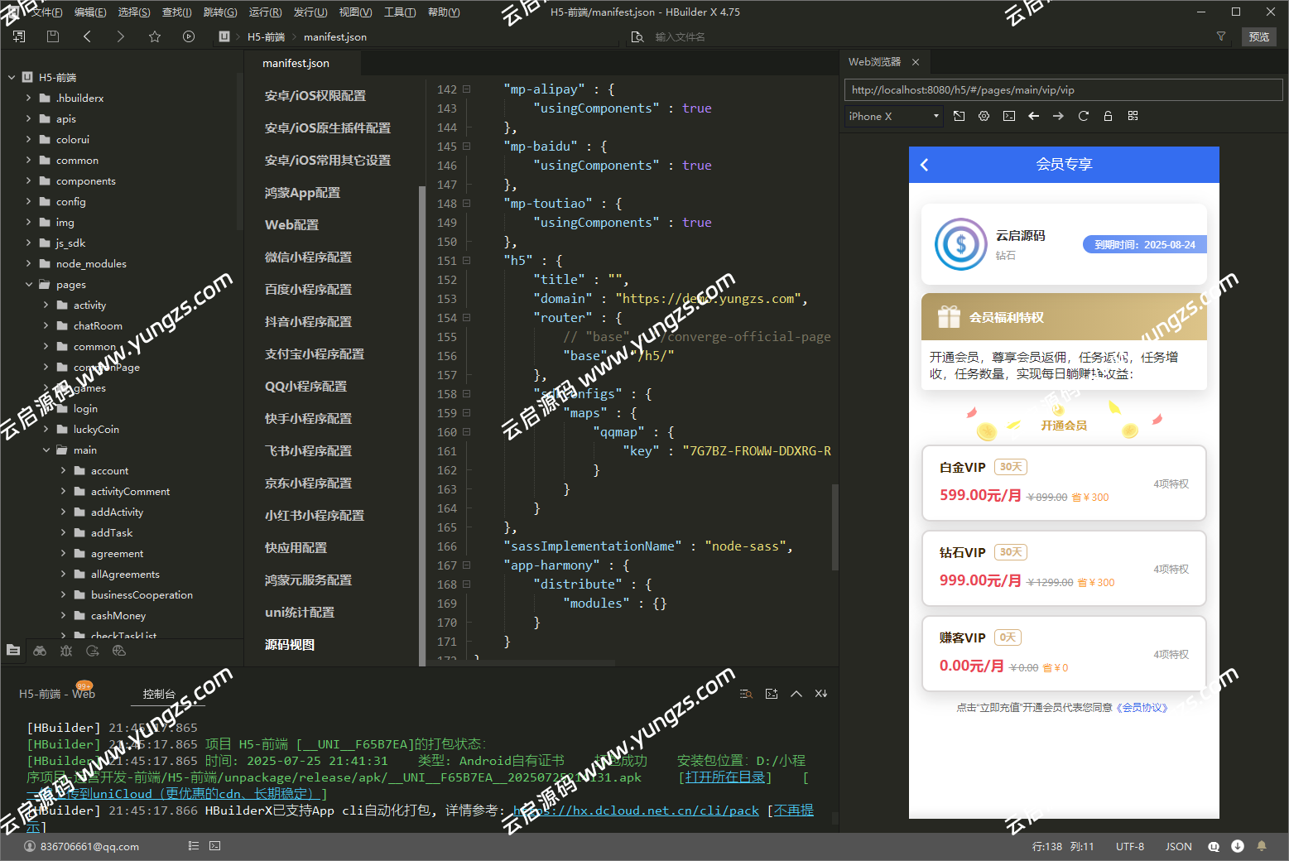This screenshot has height=861, width=1289.
Task: Click the save file icon in toolbar
Action: point(53,36)
